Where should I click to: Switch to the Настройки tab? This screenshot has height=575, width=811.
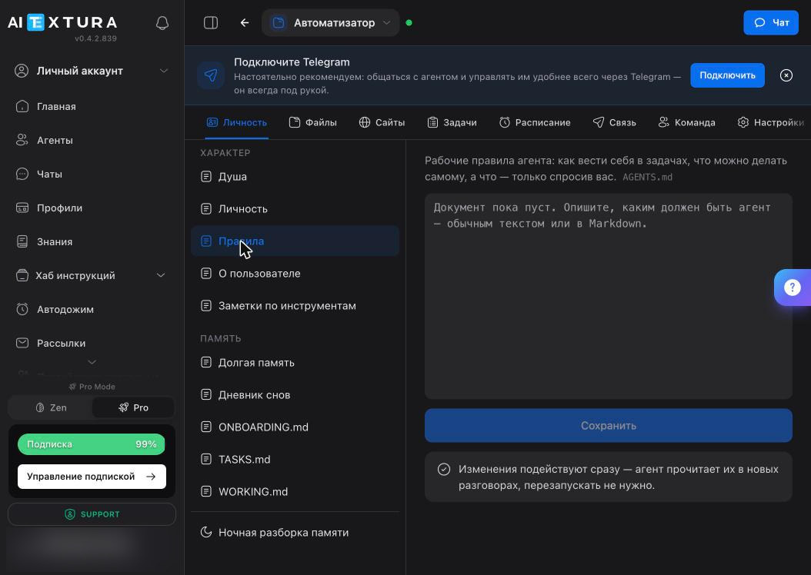771,122
